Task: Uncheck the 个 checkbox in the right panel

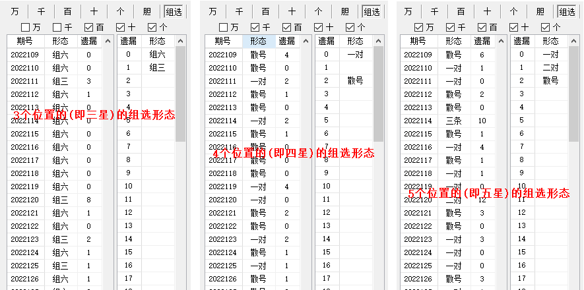Action: coord(545,27)
